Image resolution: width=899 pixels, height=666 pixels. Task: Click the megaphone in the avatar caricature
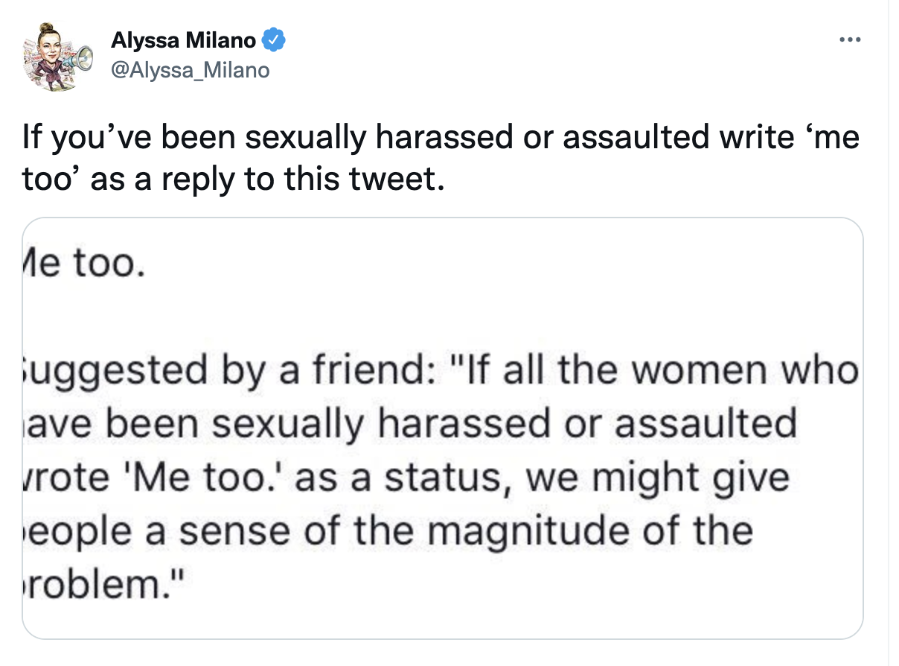tap(81, 57)
